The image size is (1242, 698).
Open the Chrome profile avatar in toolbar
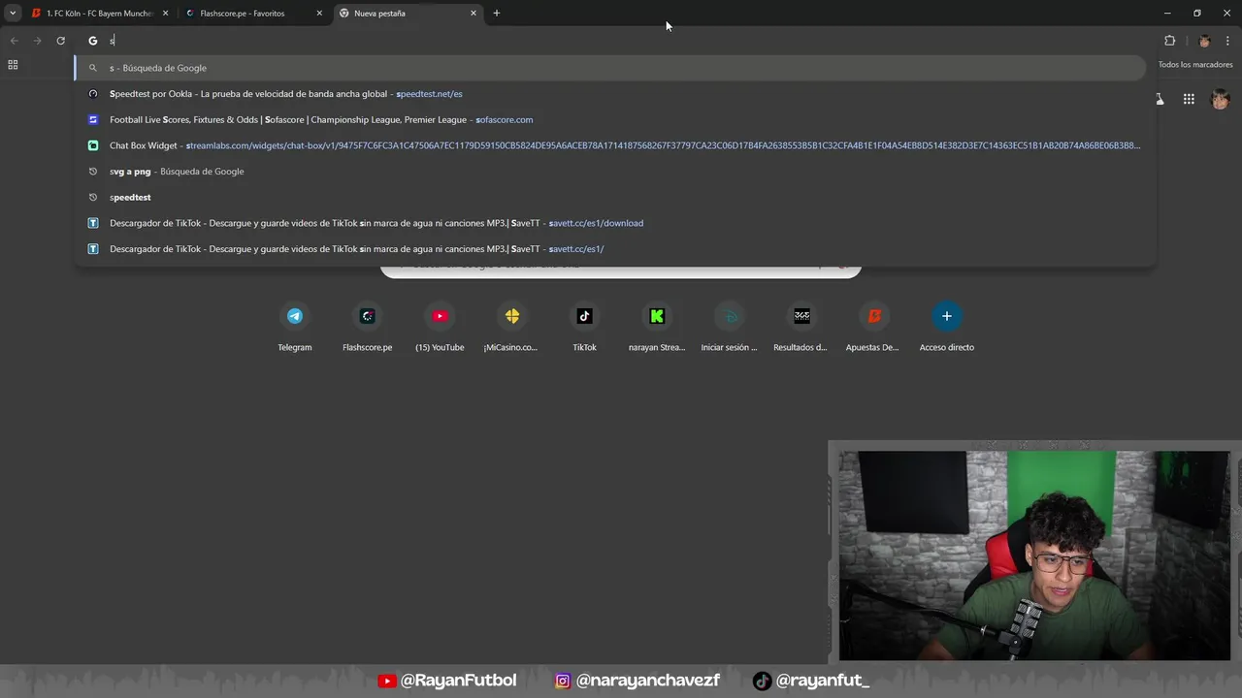(x=1204, y=41)
